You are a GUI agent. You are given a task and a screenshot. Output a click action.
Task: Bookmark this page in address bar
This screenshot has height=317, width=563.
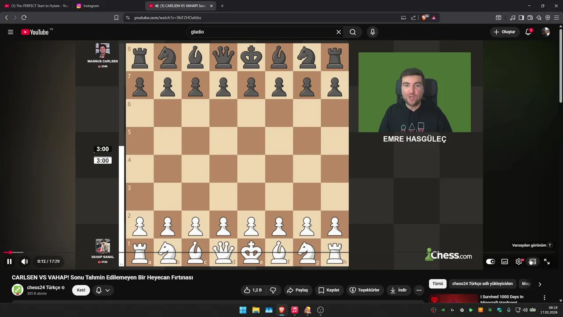(116, 18)
